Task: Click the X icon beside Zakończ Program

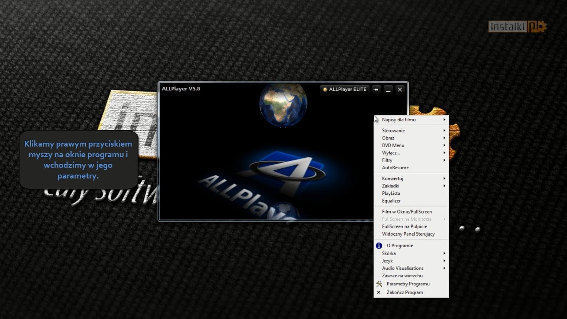Action: (x=379, y=292)
